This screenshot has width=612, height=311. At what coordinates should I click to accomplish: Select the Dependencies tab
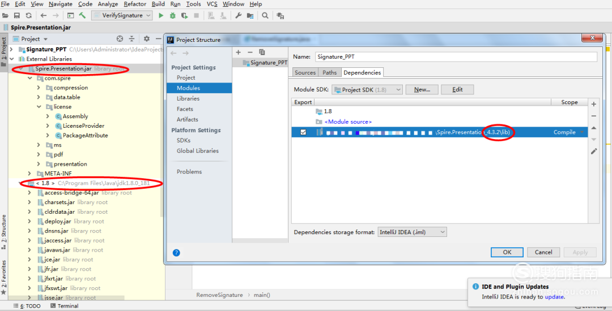pos(362,72)
